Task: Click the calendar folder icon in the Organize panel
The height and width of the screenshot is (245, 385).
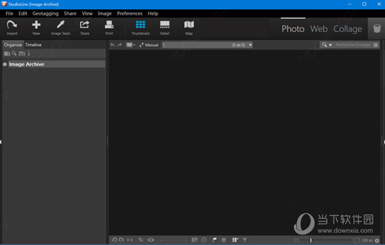Action: tap(22, 53)
